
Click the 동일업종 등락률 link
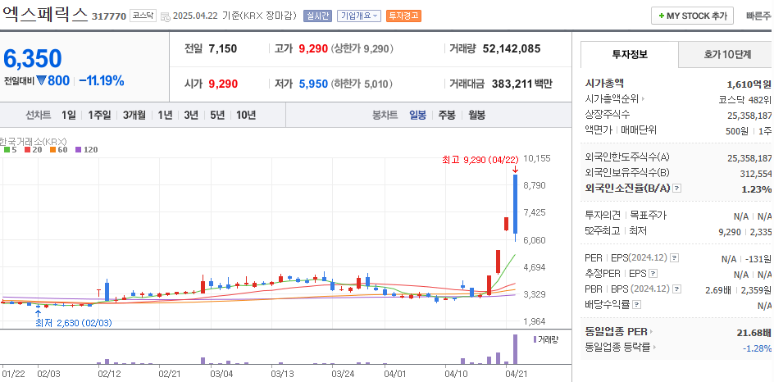617,347
